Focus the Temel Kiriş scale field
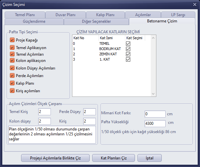 (x=45, y=112)
